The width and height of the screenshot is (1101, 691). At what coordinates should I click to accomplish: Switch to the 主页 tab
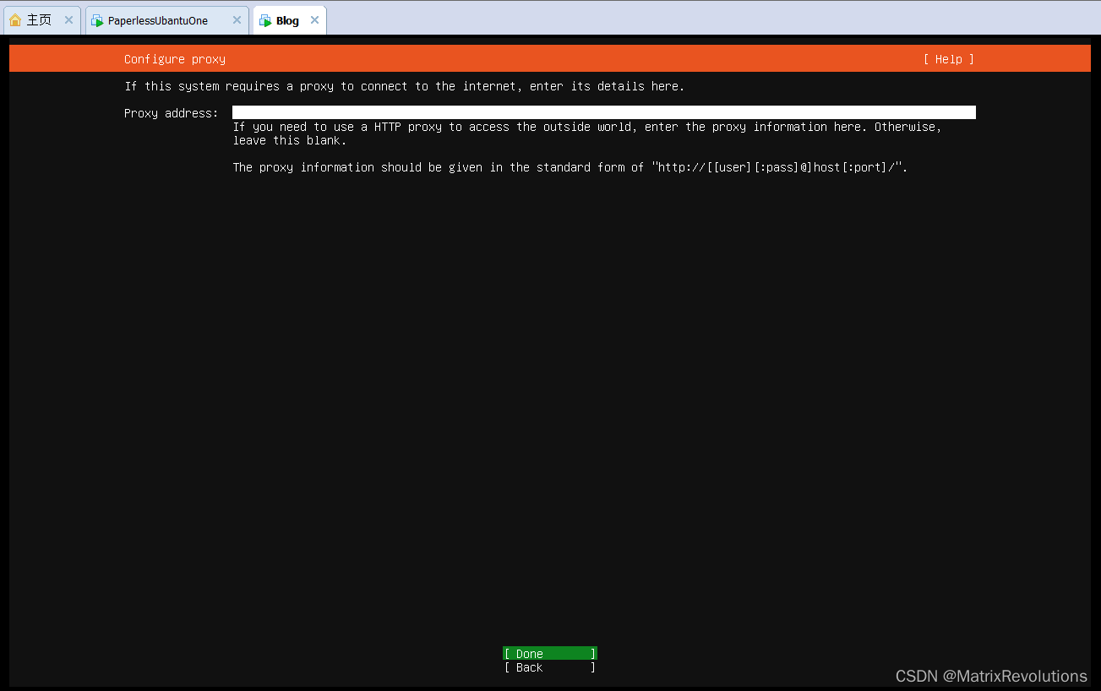point(38,19)
